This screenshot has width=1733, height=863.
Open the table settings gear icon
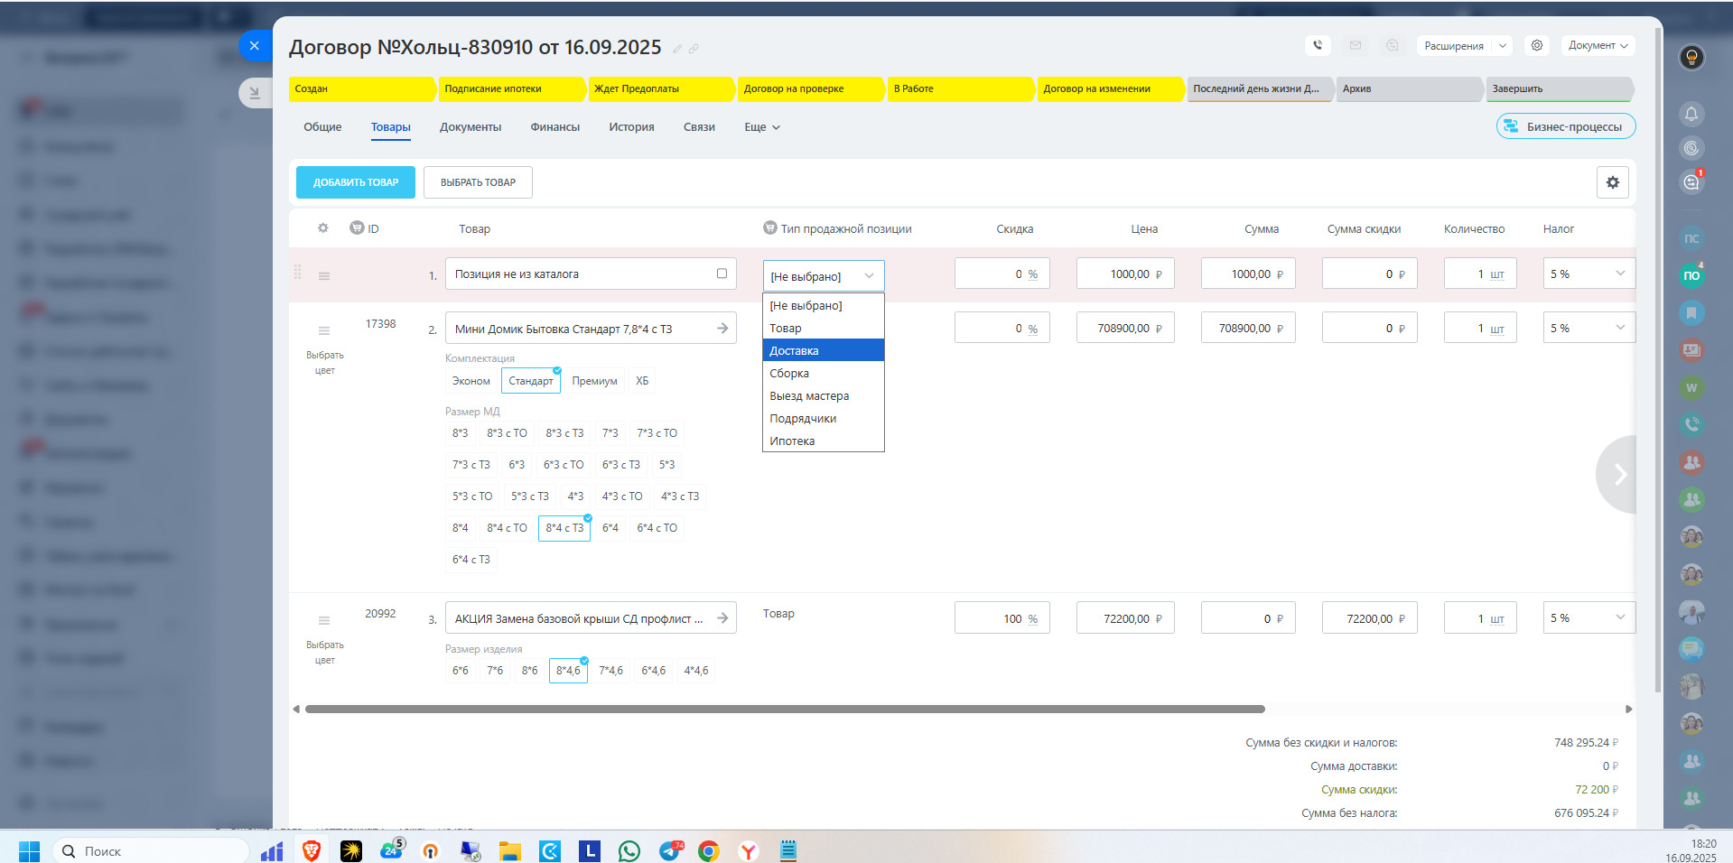tap(1612, 182)
